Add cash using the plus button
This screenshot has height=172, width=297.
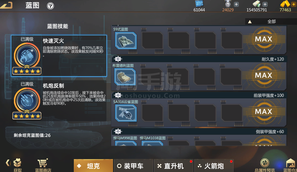[265, 4]
